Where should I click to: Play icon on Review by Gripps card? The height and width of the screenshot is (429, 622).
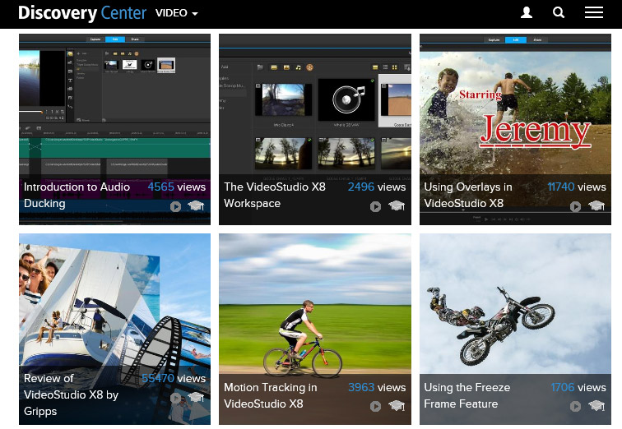(x=176, y=398)
